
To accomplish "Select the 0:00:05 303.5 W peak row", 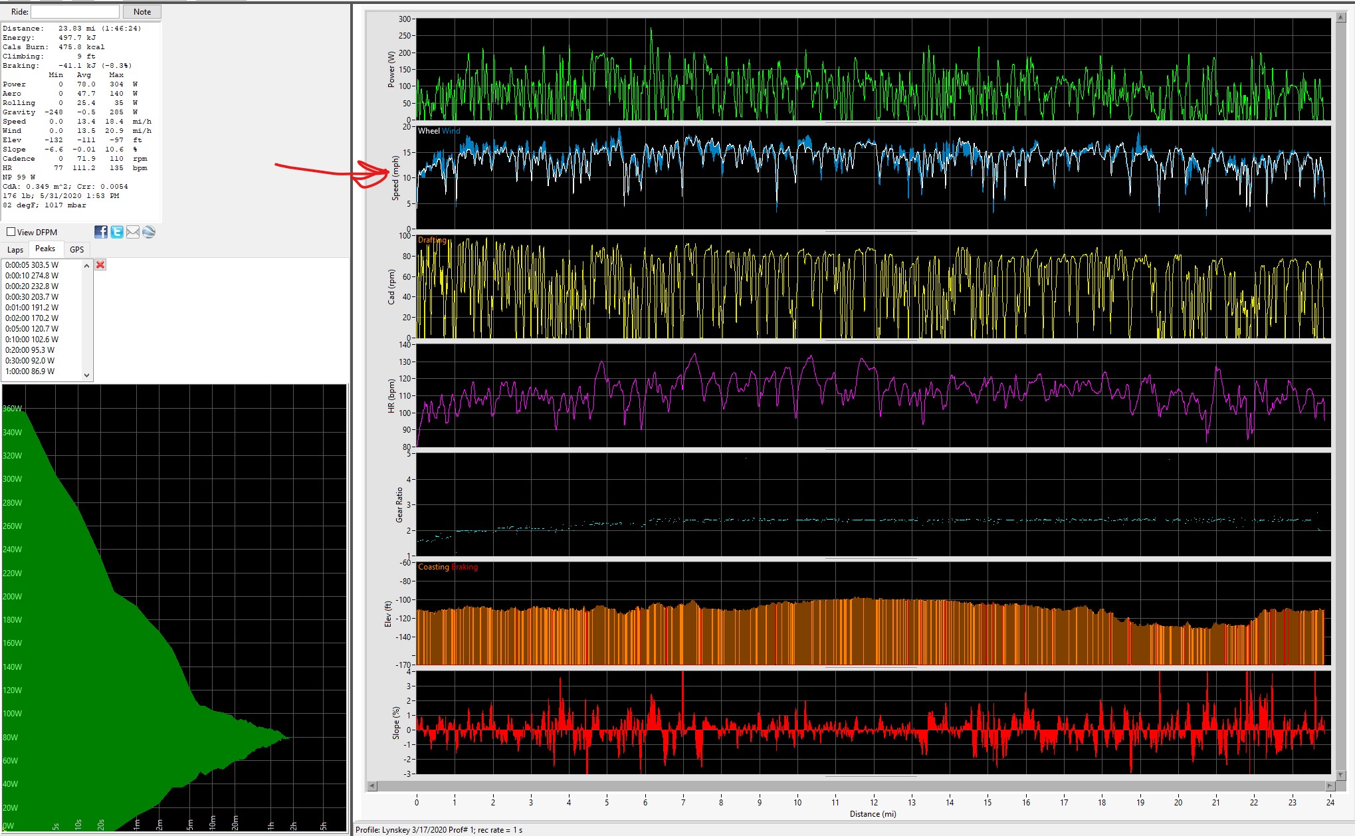I will [32, 265].
